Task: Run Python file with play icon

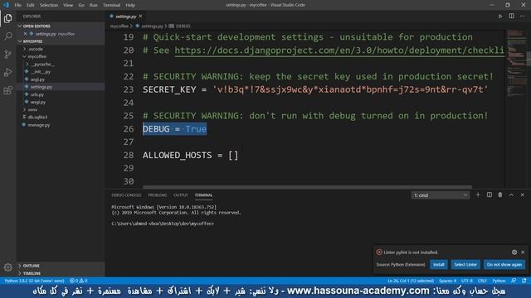Action: click(500, 17)
